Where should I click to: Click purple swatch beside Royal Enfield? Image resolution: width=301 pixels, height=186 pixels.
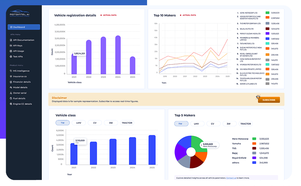tap(254, 158)
